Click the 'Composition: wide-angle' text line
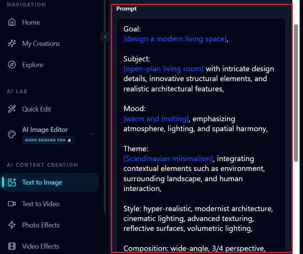The height and width of the screenshot is (254, 303). [x=194, y=248]
